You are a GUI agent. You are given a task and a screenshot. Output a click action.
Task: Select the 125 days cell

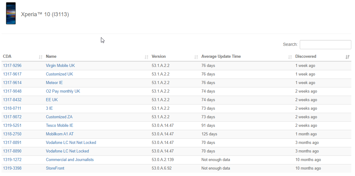coord(209,134)
